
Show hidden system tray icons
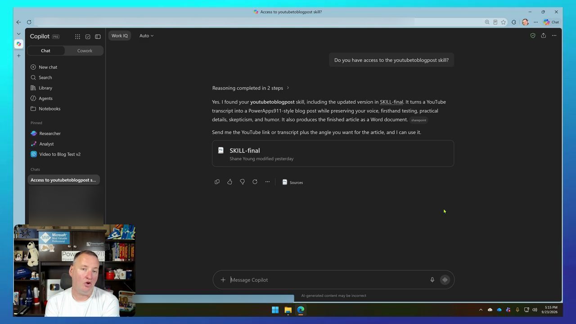[481, 310]
